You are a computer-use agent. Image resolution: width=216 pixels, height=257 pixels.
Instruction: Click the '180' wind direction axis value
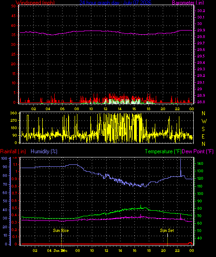pyautogui.click(x=13, y=128)
